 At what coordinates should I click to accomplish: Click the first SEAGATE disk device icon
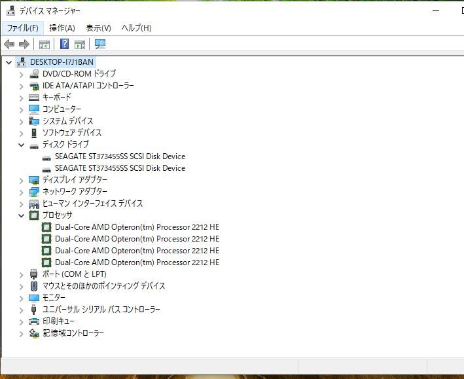click(x=46, y=158)
